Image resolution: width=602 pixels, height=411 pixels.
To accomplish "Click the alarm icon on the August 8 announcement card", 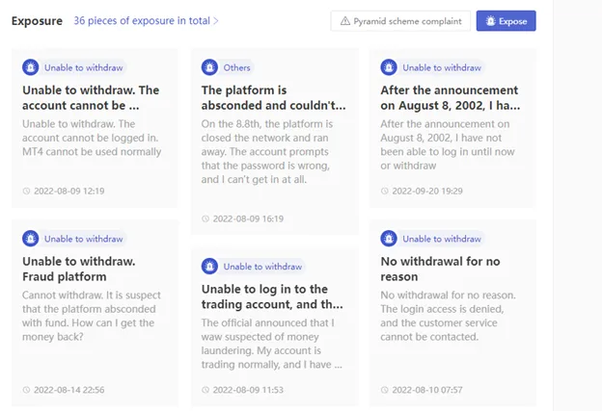I will (389, 67).
